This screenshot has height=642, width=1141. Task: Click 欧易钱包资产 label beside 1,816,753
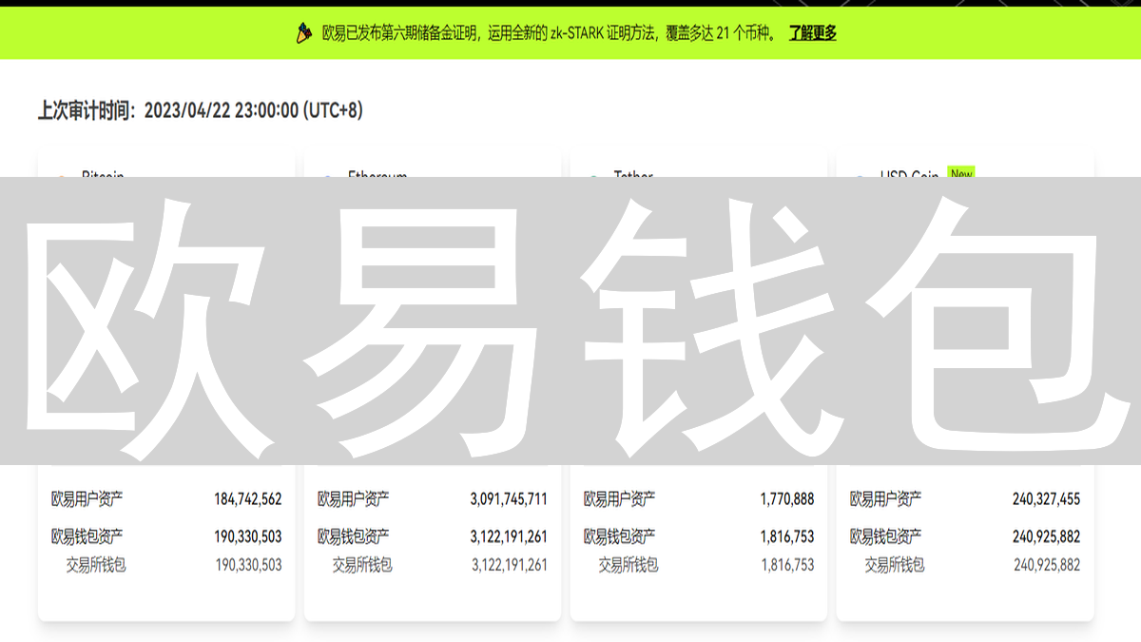[619, 536]
